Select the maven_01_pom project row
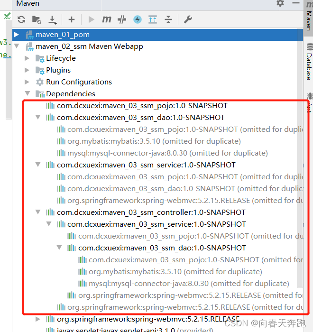This screenshot has height=332, width=313. (x=157, y=35)
